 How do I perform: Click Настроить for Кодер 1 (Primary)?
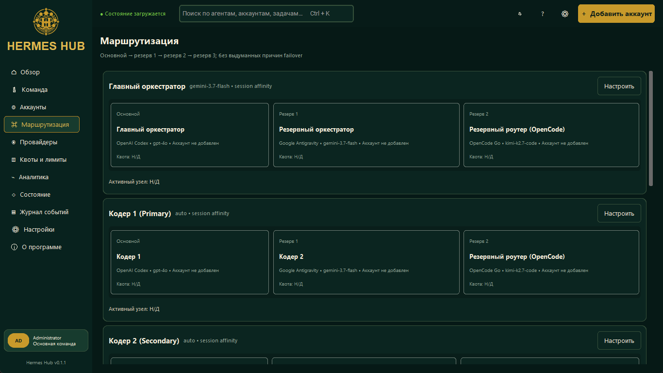pyautogui.click(x=619, y=214)
